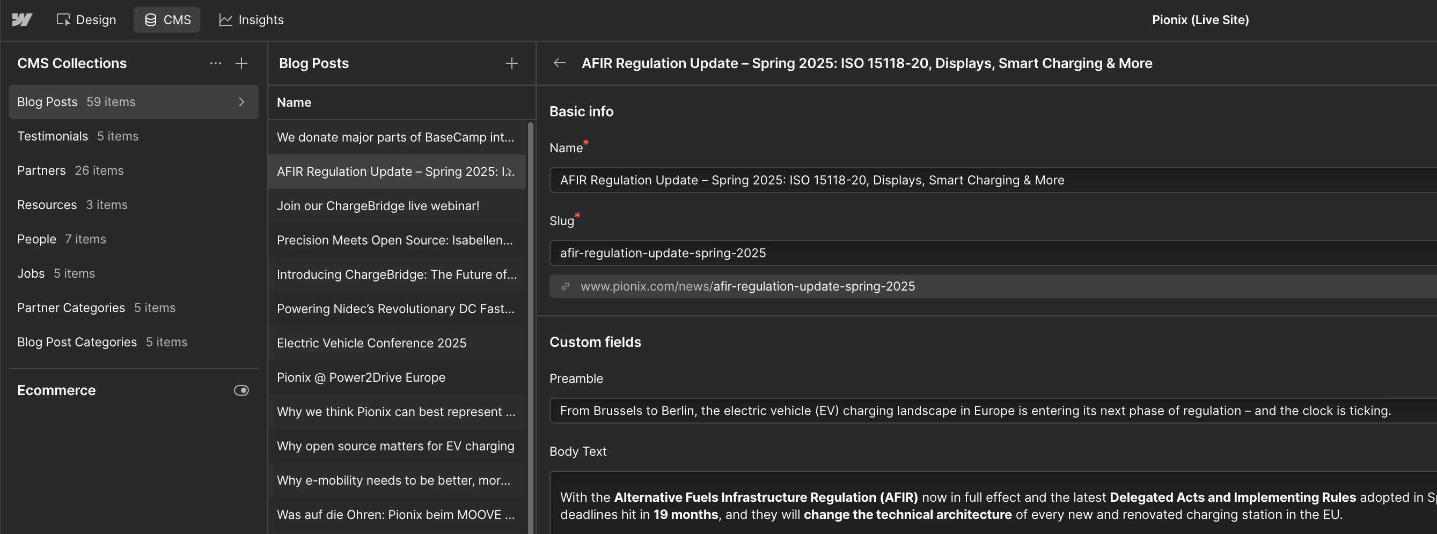
Task: Click into the Body Text rich editor
Action: [993, 503]
